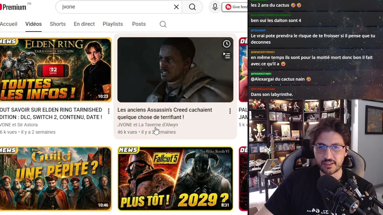
Task: Add Assassin's Creed video to queue
Action: click(x=227, y=56)
